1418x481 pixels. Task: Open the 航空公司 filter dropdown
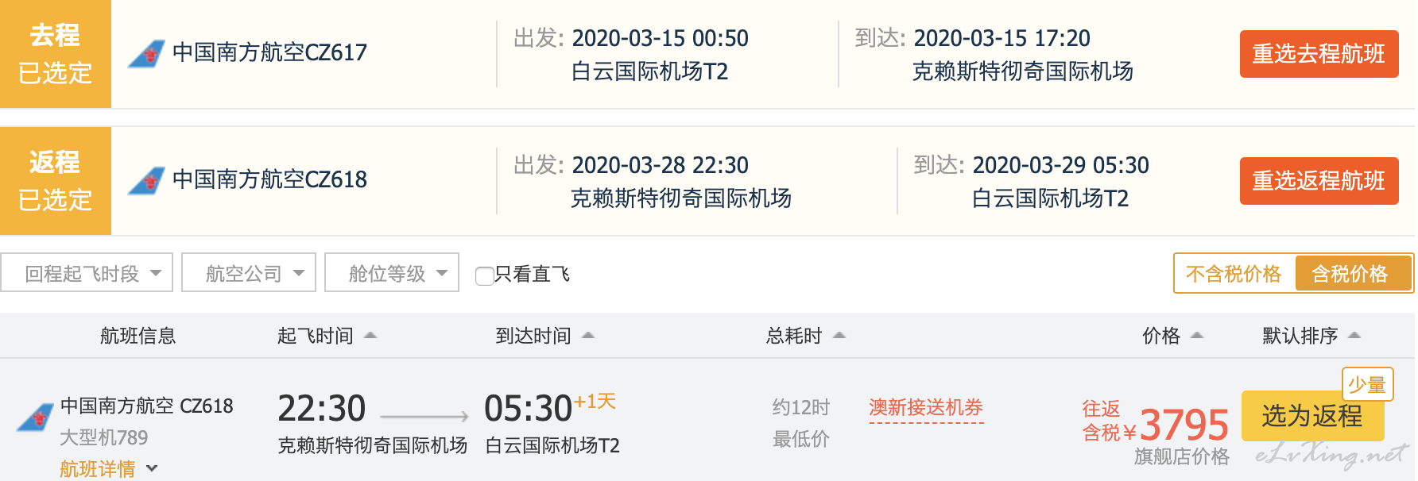click(x=249, y=273)
